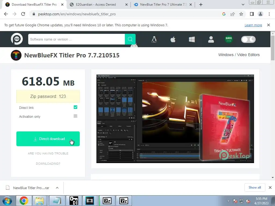Reload the current page
Viewport: 275px width, 206px height.
pyautogui.click(x=23, y=14)
